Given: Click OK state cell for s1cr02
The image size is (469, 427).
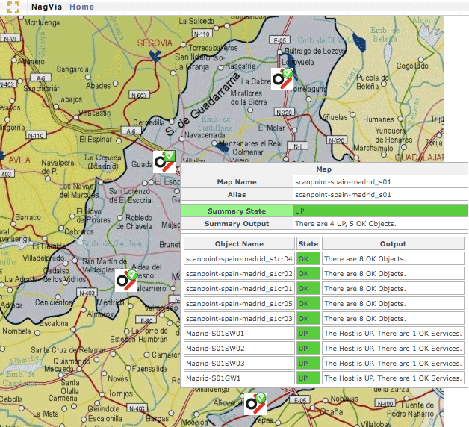Looking at the screenshot, I should click(308, 274).
